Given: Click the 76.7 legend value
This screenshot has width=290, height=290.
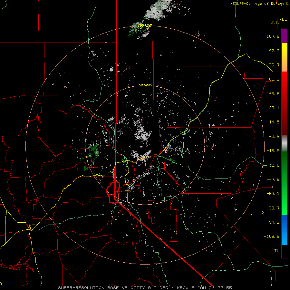Looking at the screenshot, I should click(274, 65).
